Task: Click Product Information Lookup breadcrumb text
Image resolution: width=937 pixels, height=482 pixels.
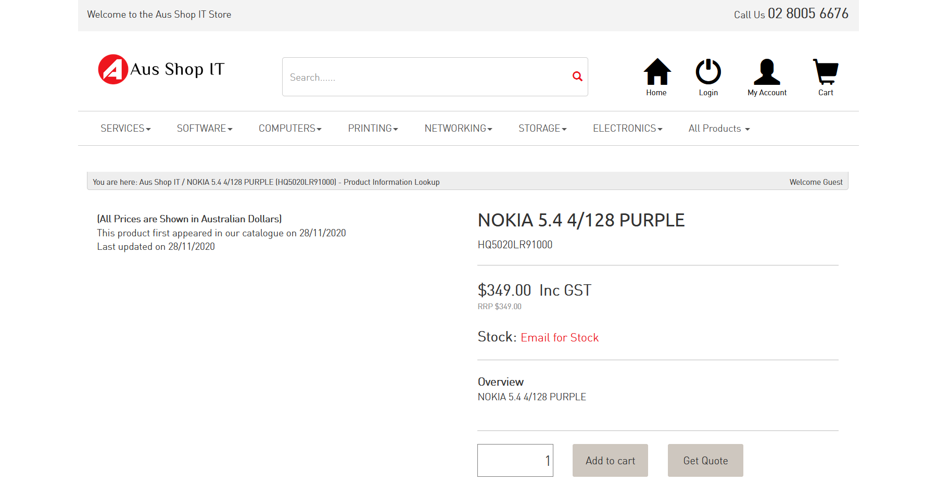Action: pyautogui.click(x=391, y=182)
